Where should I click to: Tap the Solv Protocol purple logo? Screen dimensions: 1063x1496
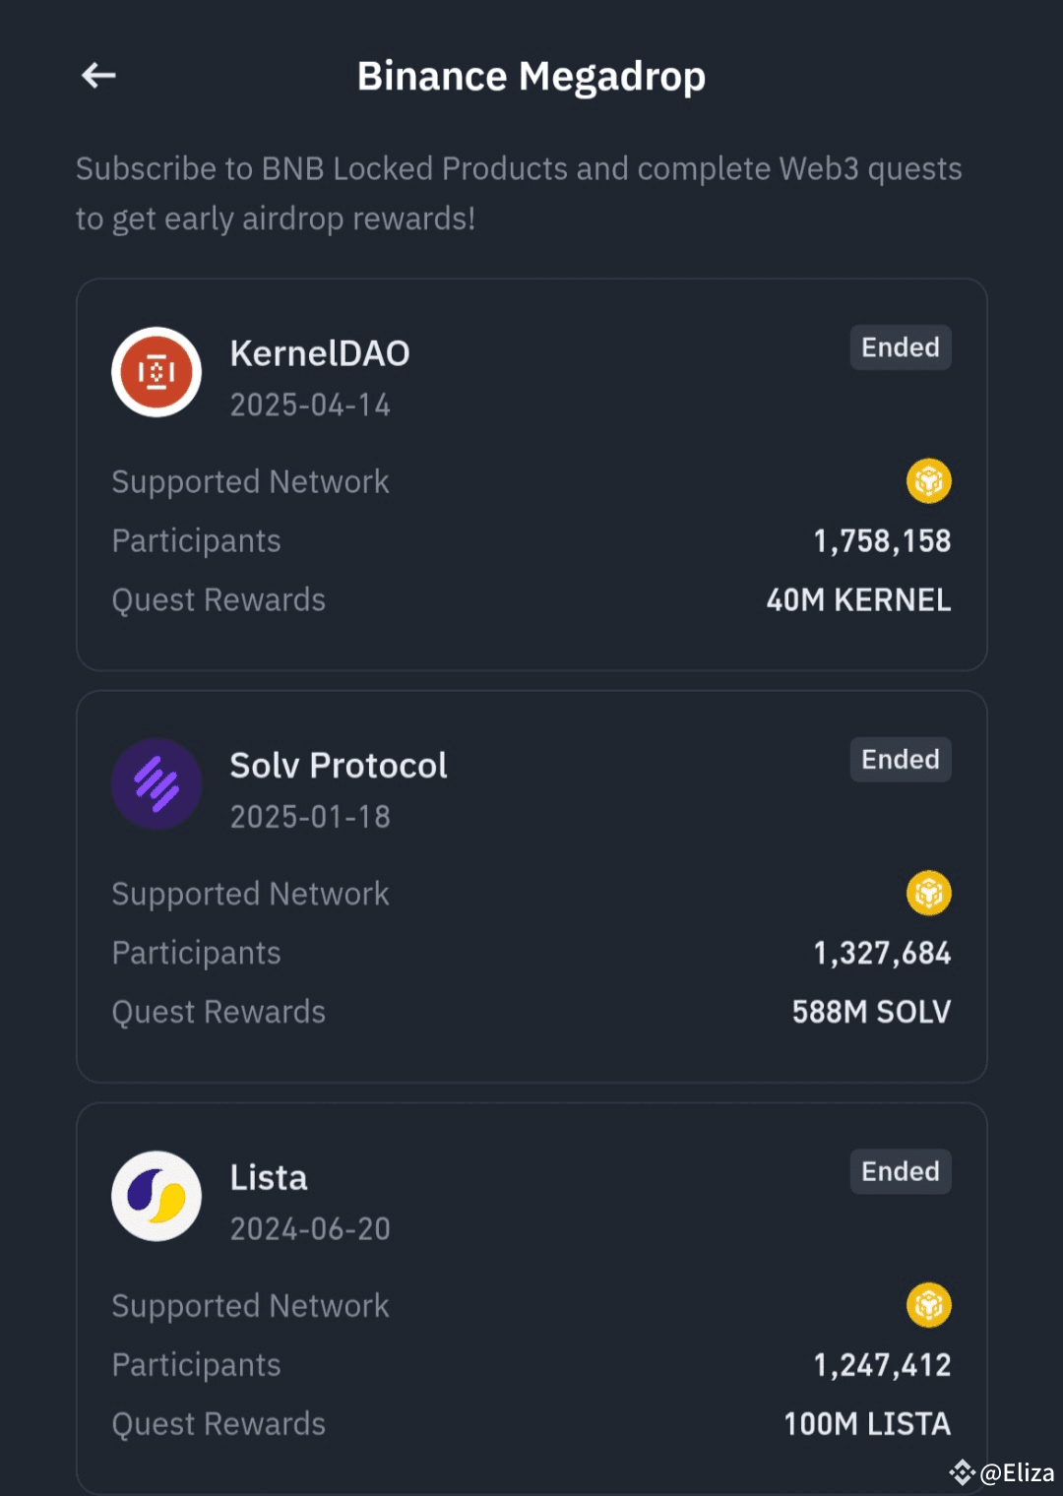156,784
